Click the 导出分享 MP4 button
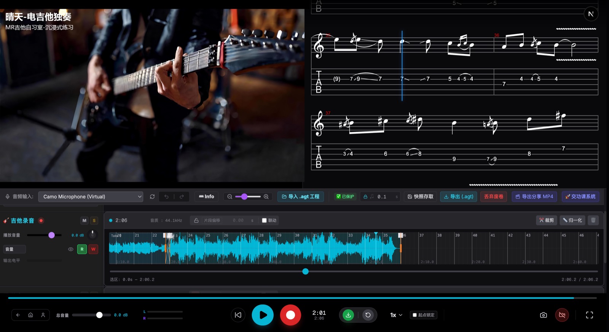Screen dimensions: 609x332 pyautogui.click(x=534, y=197)
